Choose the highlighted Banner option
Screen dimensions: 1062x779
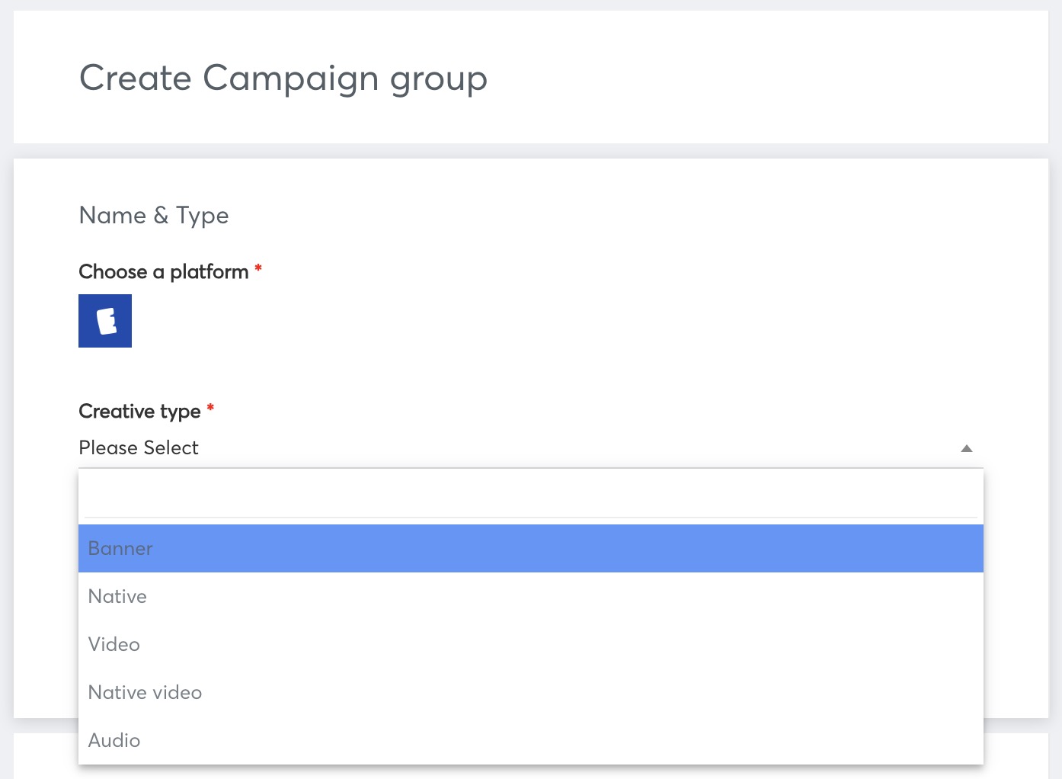[x=531, y=548]
